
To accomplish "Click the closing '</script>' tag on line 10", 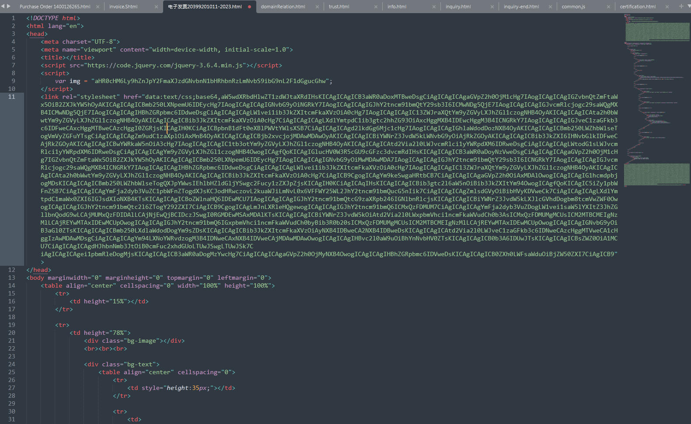I will coord(57,89).
